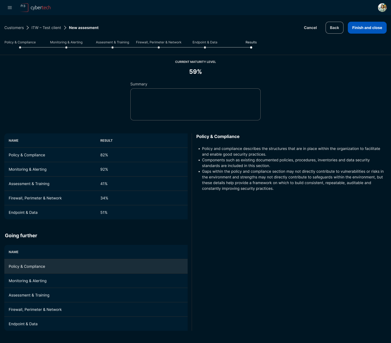Open the user profile avatar

[x=382, y=8]
